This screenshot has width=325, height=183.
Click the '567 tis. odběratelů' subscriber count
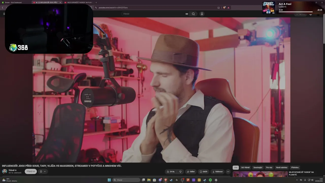coord(15,173)
